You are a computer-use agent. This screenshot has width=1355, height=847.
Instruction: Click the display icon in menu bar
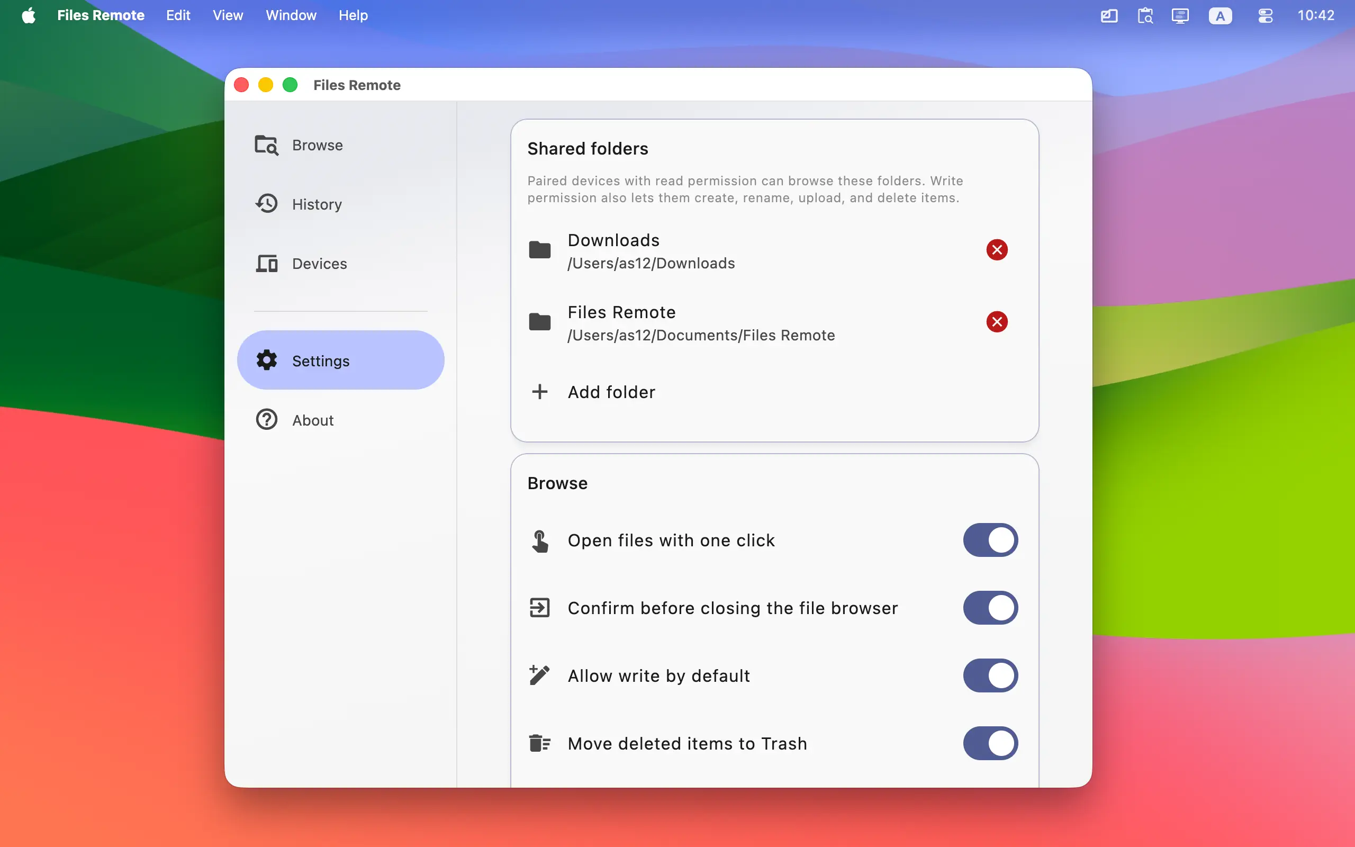[1180, 16]
